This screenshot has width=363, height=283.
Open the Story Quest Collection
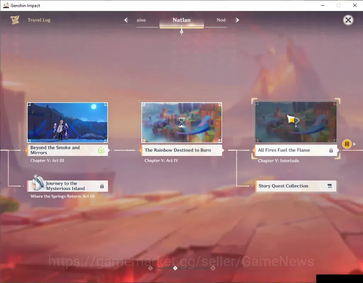pyautogui.click(x=296, y=186)
